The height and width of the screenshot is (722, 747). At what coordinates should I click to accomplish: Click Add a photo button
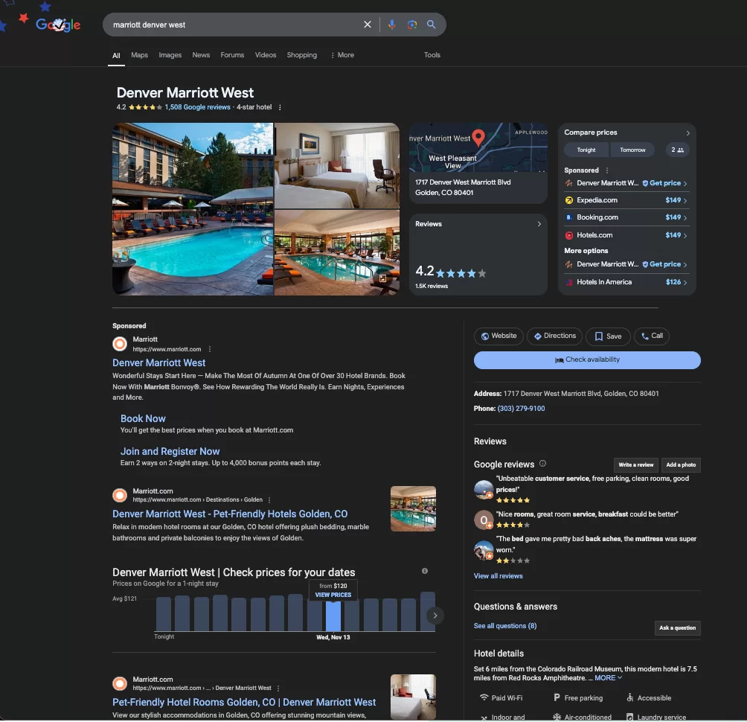tap(680, 464)
